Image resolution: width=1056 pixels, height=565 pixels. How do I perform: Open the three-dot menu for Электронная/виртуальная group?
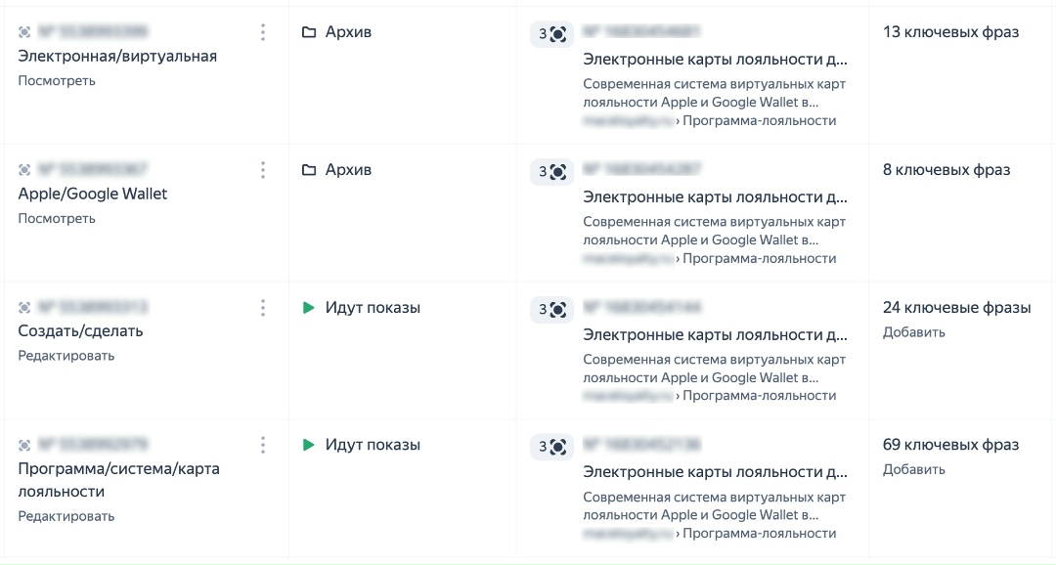[x=263, y=32]
